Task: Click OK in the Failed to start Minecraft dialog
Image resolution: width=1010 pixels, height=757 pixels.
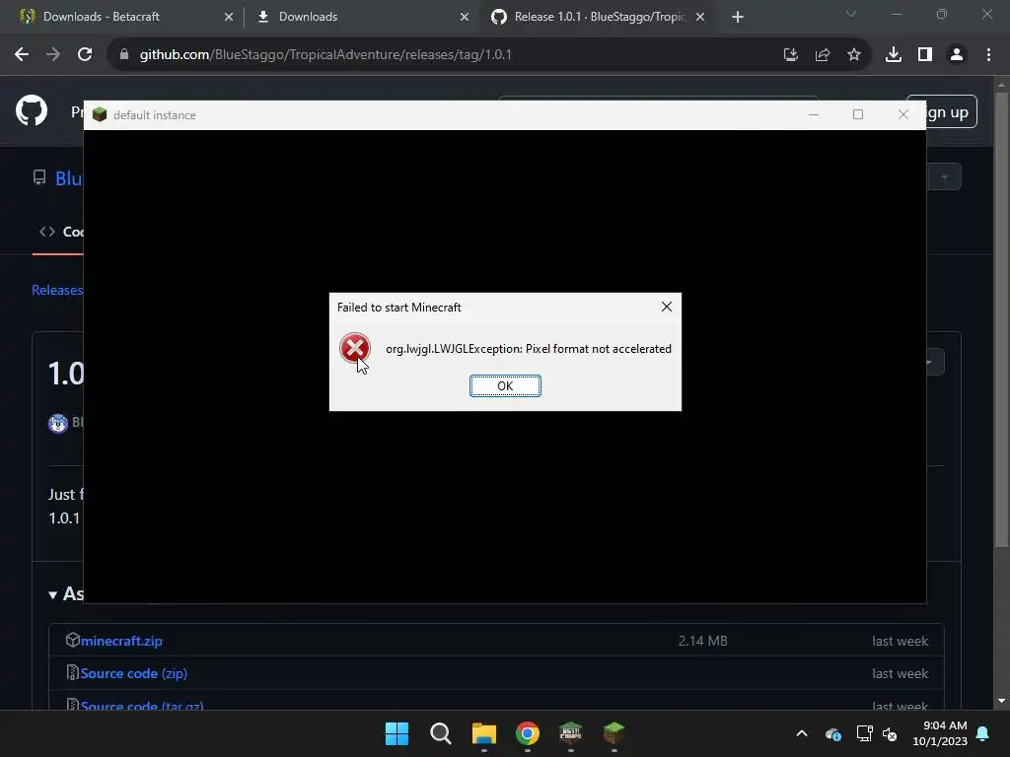Action: click(x=505, y=385)
